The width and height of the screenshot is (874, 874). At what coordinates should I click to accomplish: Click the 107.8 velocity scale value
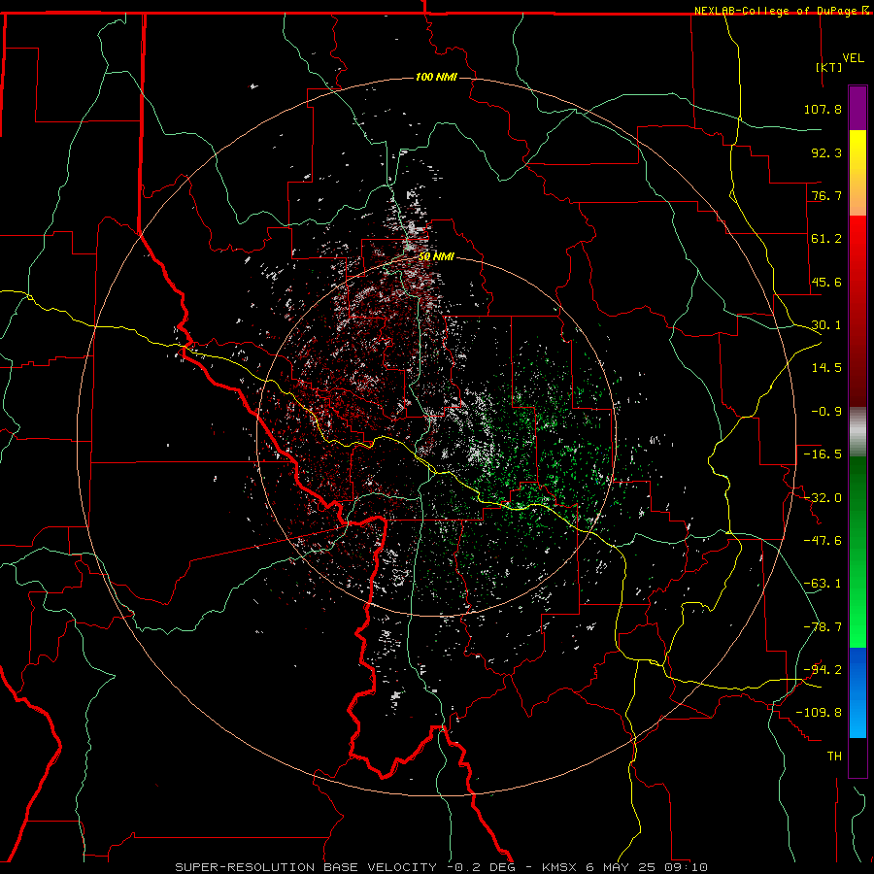823,109
